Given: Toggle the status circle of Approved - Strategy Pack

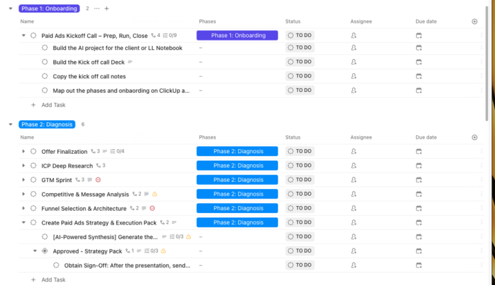Looking at the screenshot, I should pyautogui.click(x=45, y=251).
